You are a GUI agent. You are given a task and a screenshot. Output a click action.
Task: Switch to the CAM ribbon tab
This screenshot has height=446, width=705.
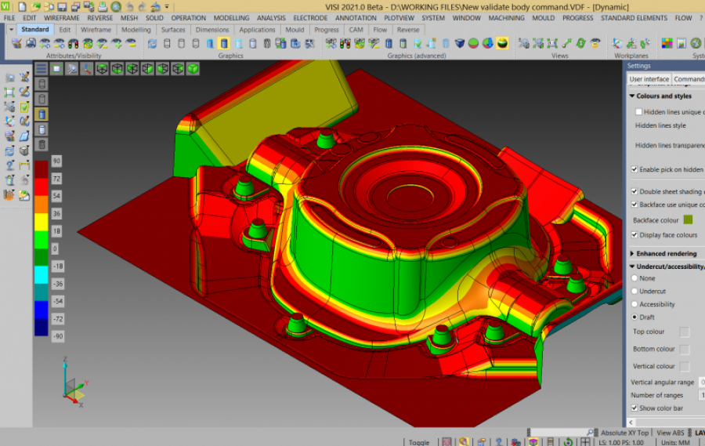356,30
